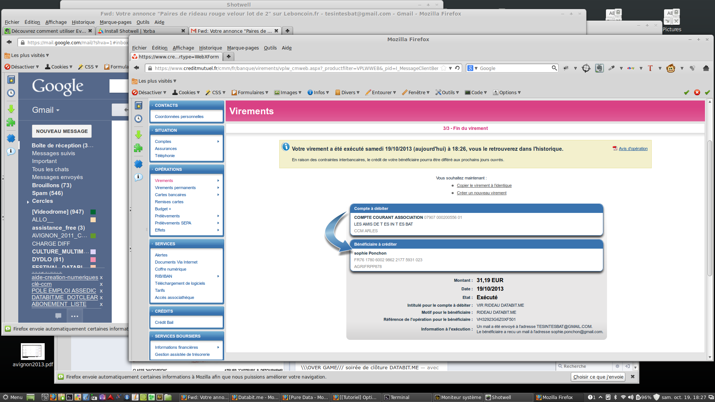This screenshot has height=402, width=715.
Task: Click the crosshair target toolbar icon
Action: [586, 68]
